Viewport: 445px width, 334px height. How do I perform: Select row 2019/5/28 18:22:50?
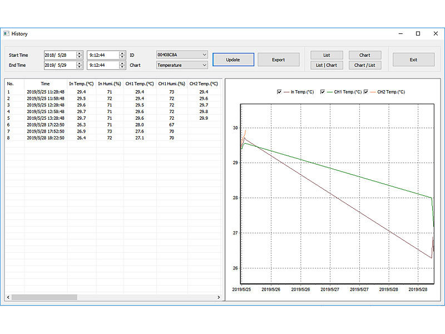pos(113,137)
